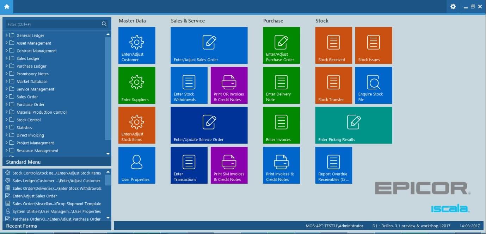Screen dimensions: 486x234
Task: Select Project Management in the menu tree
Action: click(x=35, y=143)
